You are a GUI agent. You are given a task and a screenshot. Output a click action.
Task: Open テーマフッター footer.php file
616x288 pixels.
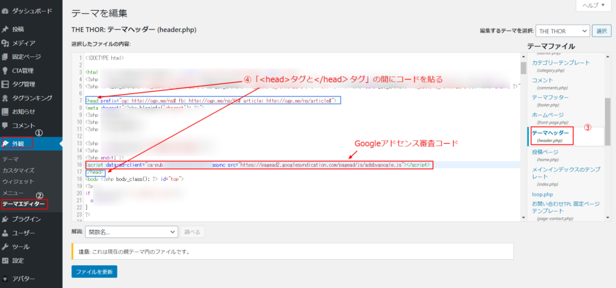(x=550, y=100)
